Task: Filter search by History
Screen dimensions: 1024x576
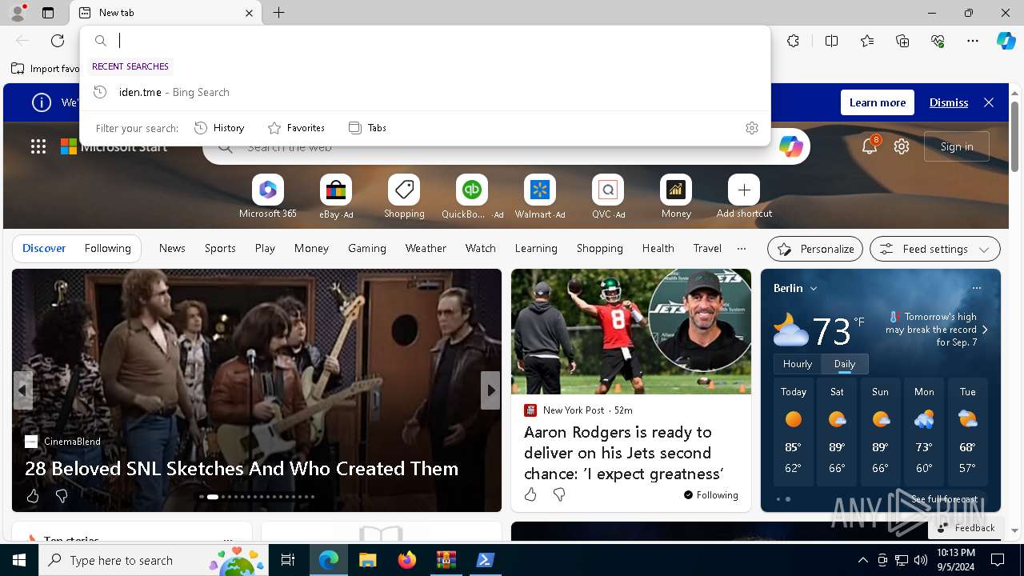Action: point(220,128)
